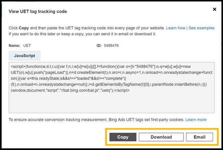Download the UET tag tracking code
Screen dimensions: 223x150
(x=161, y=137)
